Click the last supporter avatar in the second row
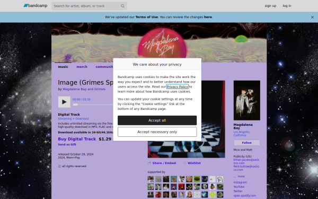318x199 pixels. (x=220, y=187)
